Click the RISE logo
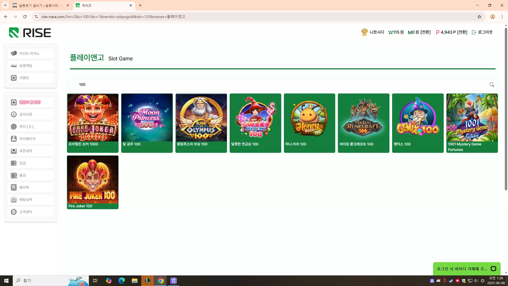 [x=30, y=33]
